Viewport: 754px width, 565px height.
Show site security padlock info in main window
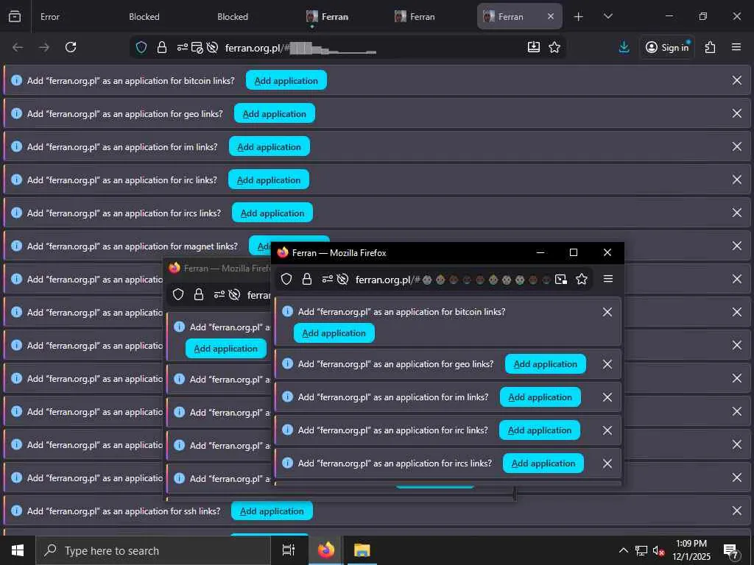(x=162, y=47)
